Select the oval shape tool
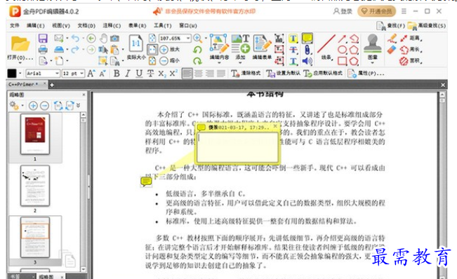The width and height of the screenshot is (457, 279). tap(342, 50)
